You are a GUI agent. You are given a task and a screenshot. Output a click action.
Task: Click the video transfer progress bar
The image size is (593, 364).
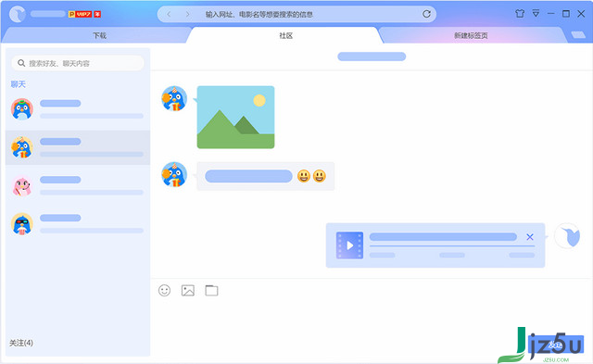click(x=452, y=246)
